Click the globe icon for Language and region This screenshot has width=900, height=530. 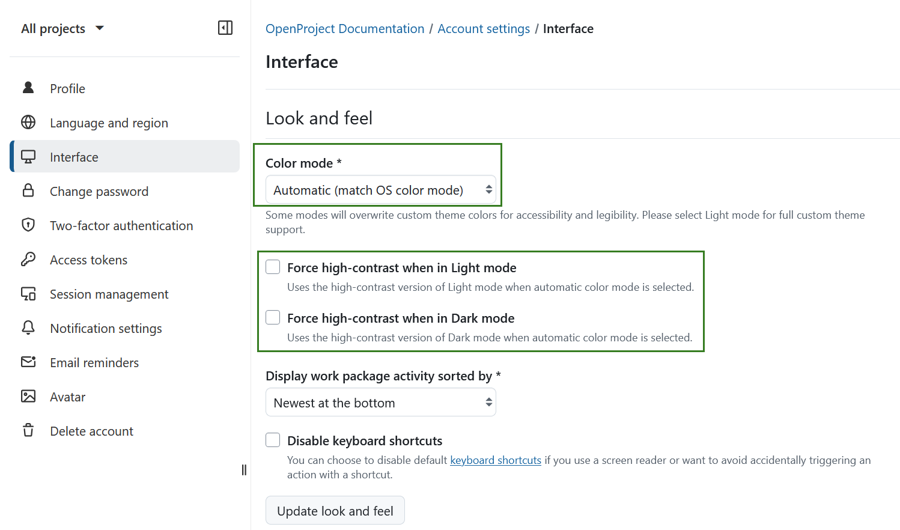tap(28, 123)
